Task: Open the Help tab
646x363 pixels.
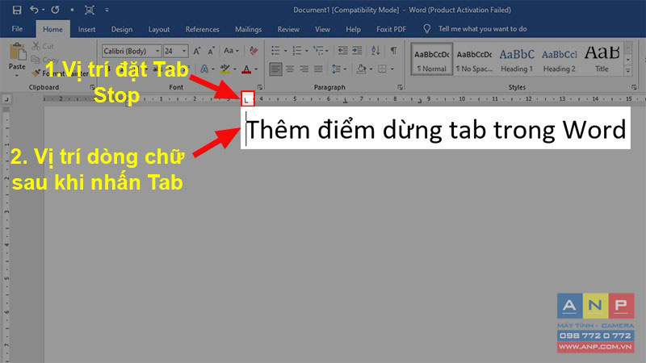Action: 353,29
